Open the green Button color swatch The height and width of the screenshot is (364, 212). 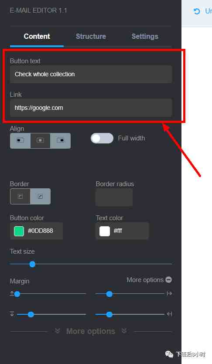click(x=19, y=231)
